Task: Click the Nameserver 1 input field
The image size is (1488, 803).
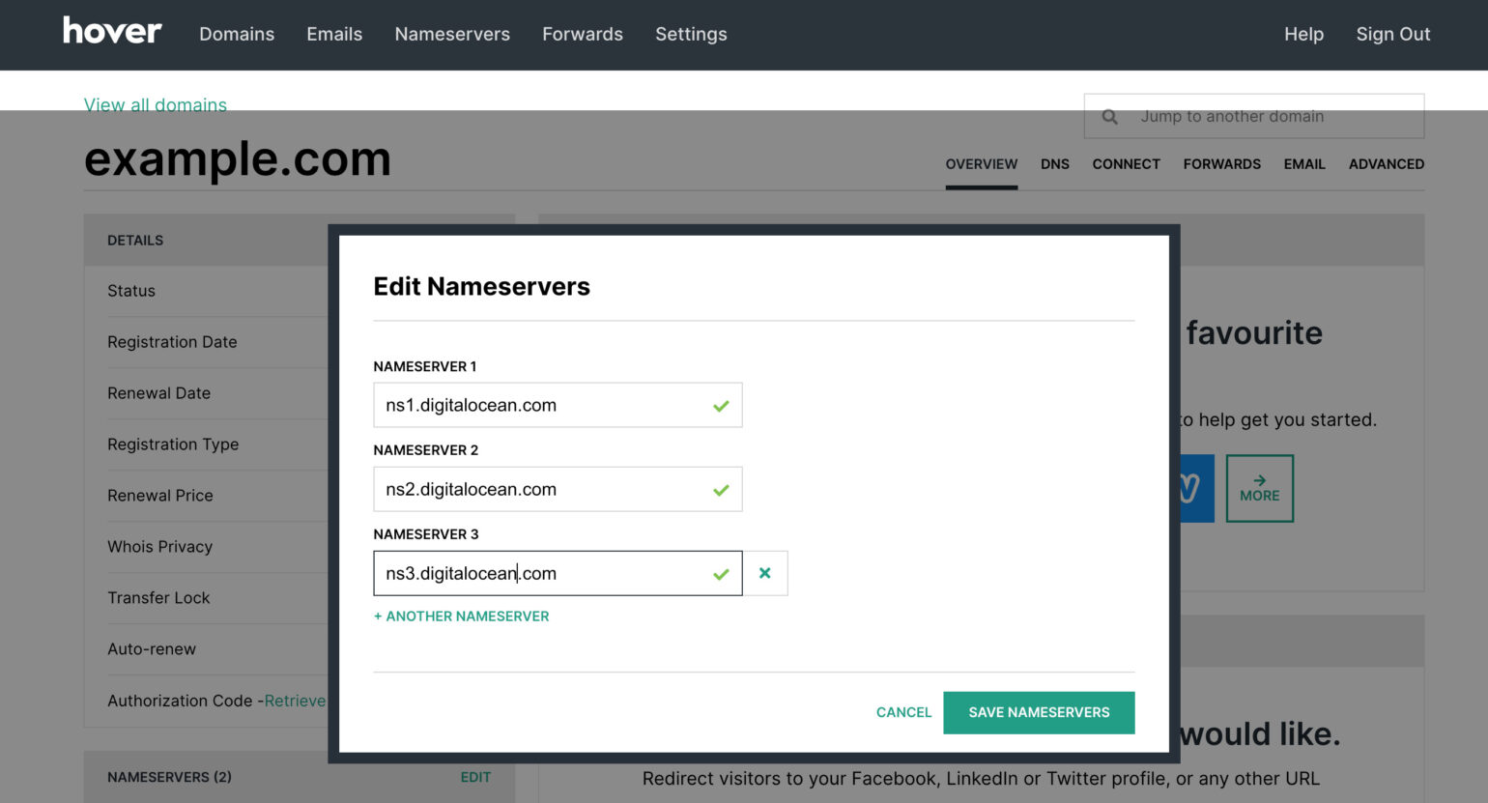Action: 558,405
